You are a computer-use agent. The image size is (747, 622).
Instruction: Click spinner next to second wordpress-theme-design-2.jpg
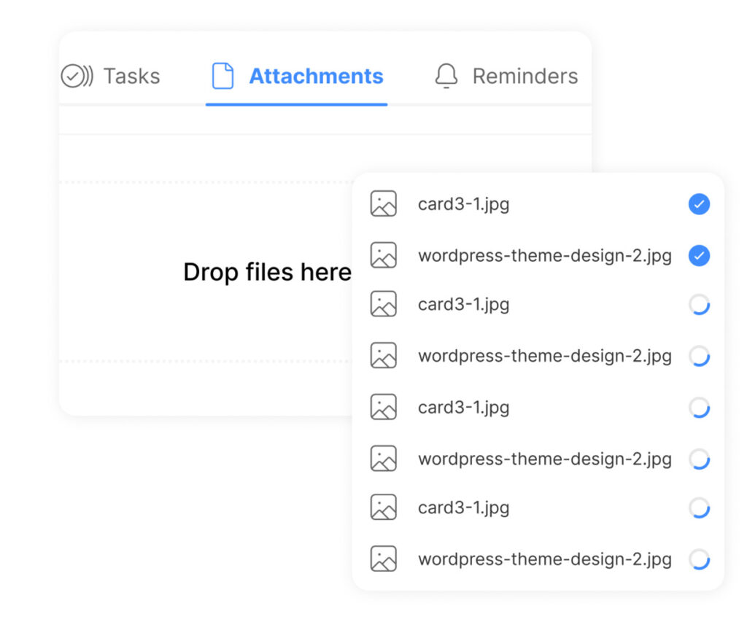699,356
